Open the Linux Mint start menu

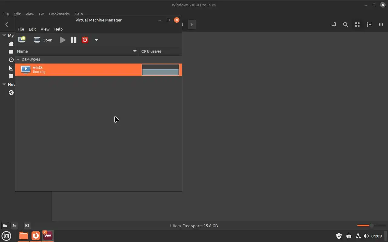(6, 236)
